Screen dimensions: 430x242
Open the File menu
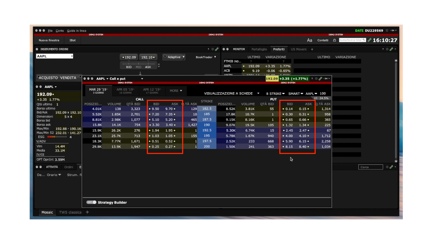pyautogui.click(x=50, y=31)
